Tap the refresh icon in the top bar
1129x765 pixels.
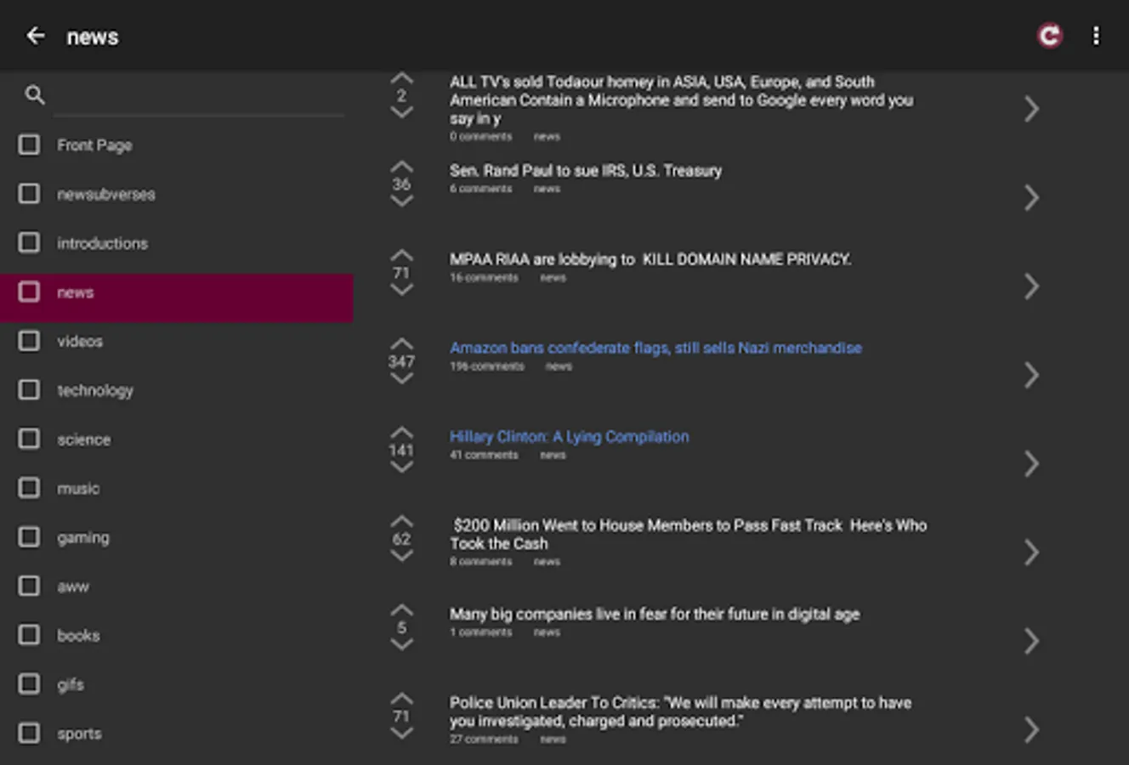[x=1050, y=36]
